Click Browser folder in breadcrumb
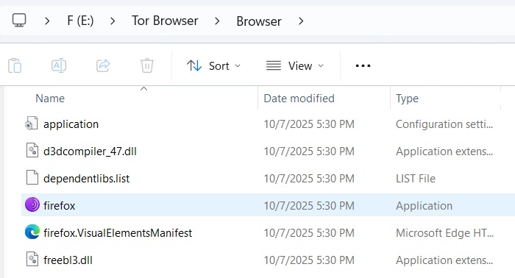This screenshot has height=278, width=515. point(259,21)
